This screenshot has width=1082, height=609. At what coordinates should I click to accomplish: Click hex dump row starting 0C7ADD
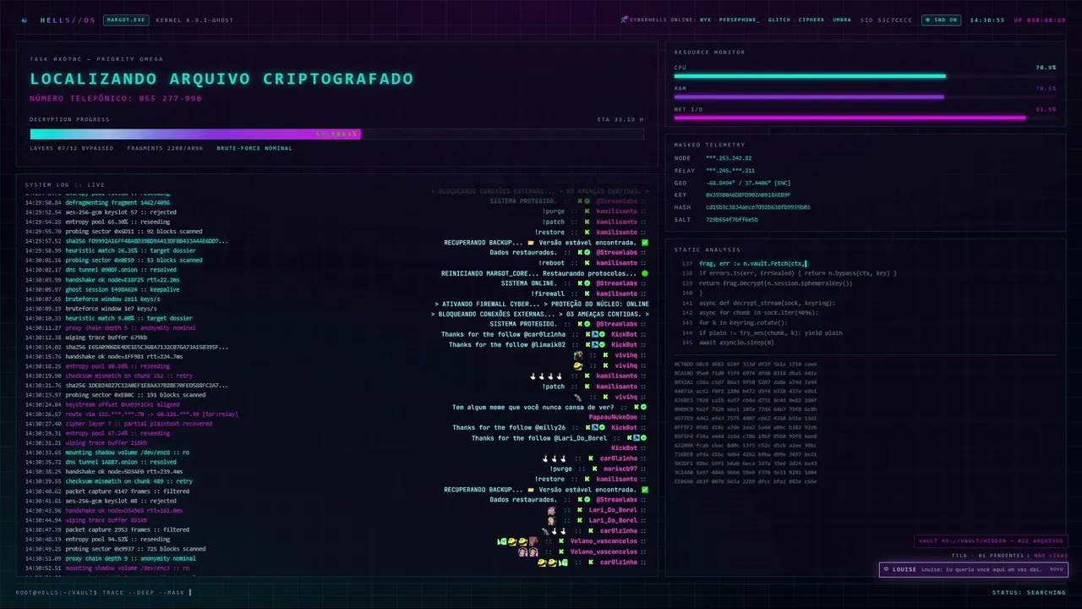(x=745, y=364)
